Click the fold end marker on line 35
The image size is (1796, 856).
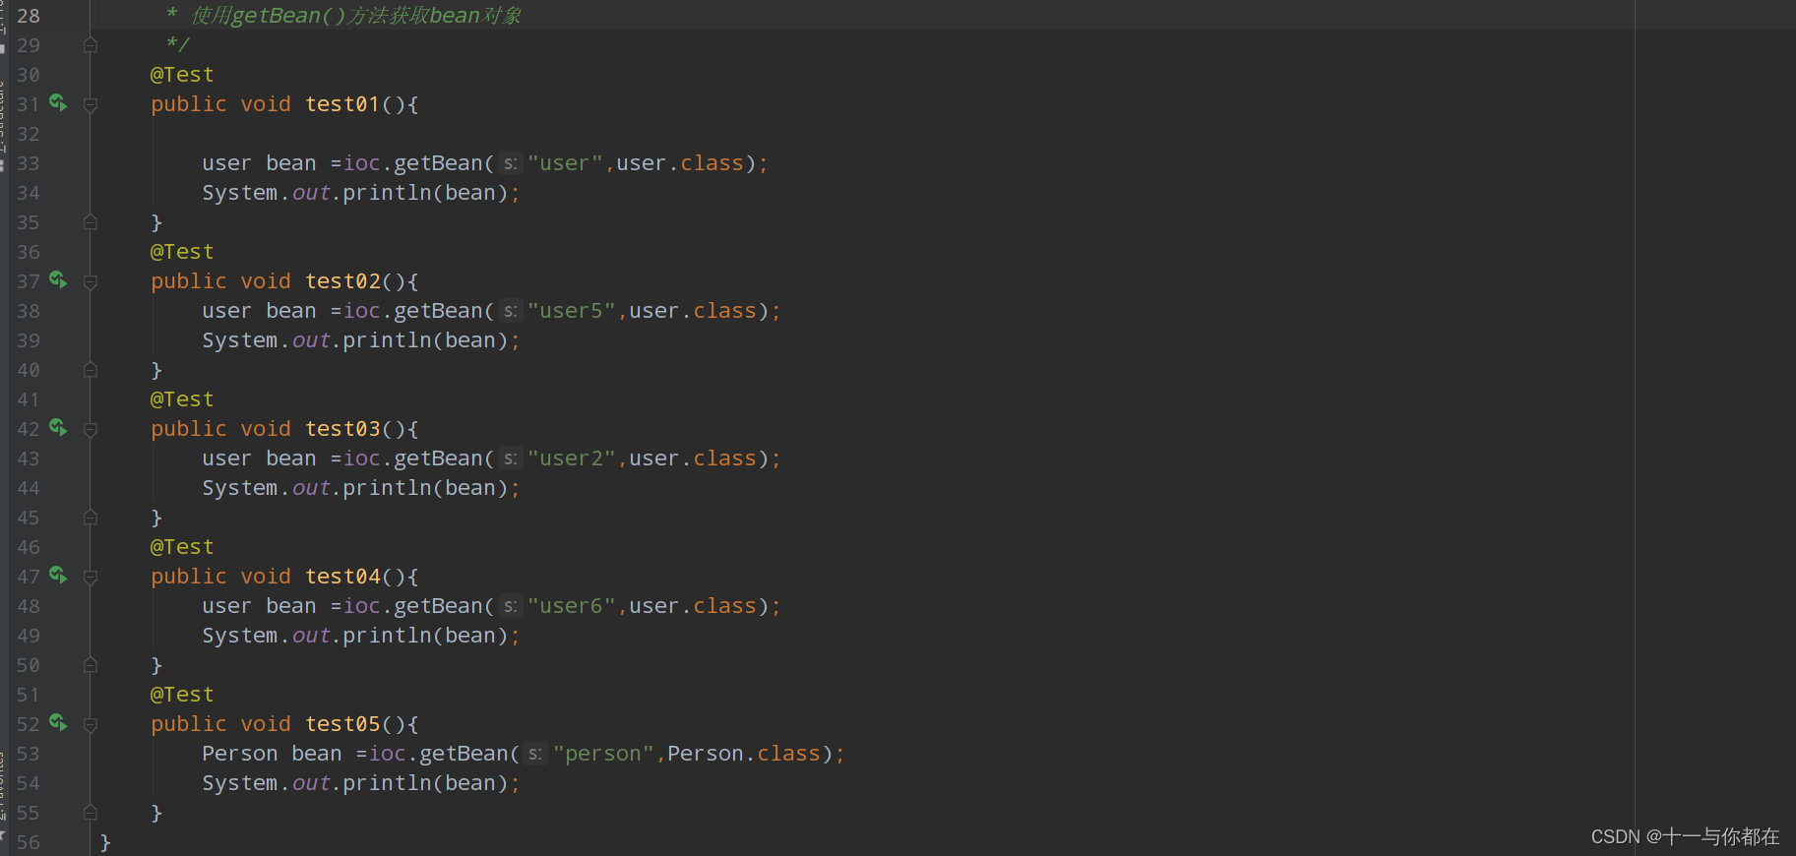tap(91, 222)
